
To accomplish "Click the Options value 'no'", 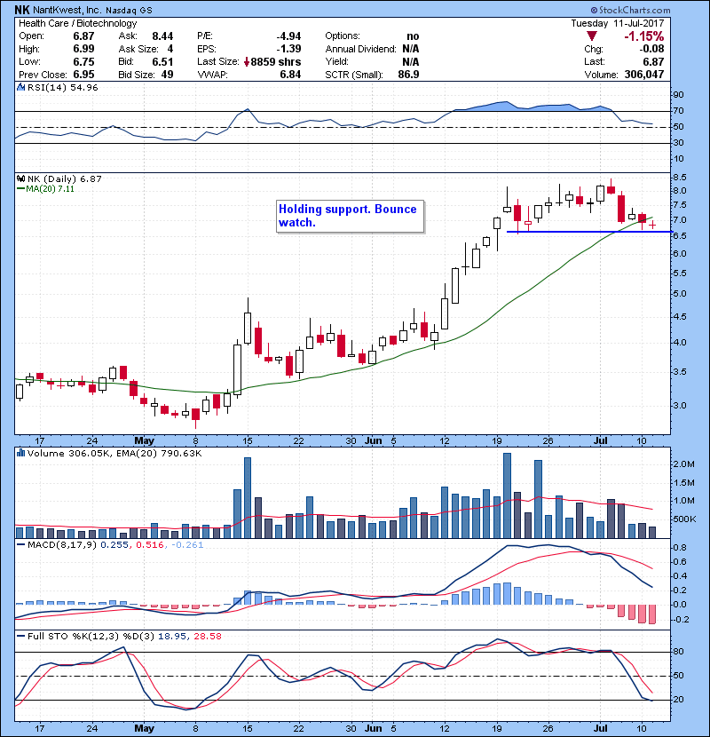I will [x=413, y=36].
